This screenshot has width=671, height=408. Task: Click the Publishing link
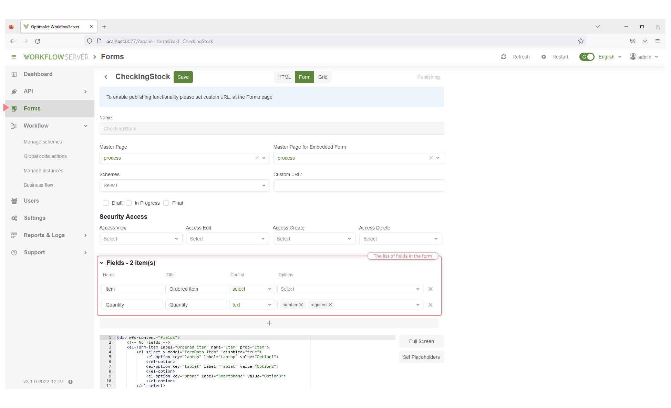[x=429, y=77]
